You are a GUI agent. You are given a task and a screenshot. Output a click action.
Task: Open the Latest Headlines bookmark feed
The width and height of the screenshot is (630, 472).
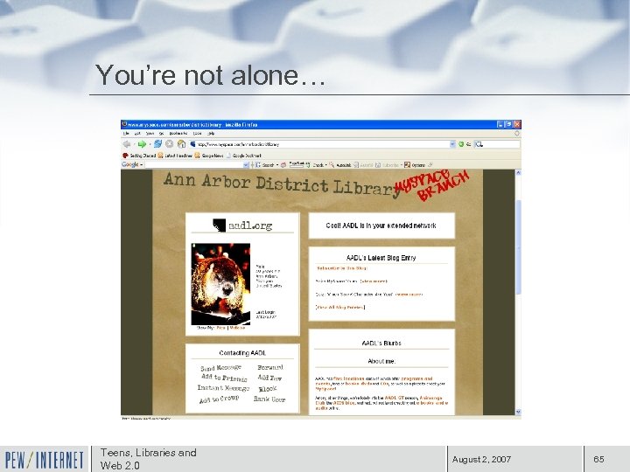pyautogui.click(x=175, y=156)
